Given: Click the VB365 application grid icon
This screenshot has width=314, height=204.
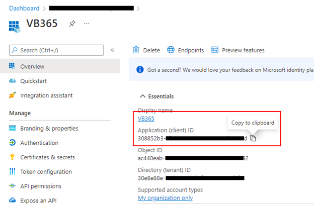Looking at the screenshot, I should click(x=15, y=27).
